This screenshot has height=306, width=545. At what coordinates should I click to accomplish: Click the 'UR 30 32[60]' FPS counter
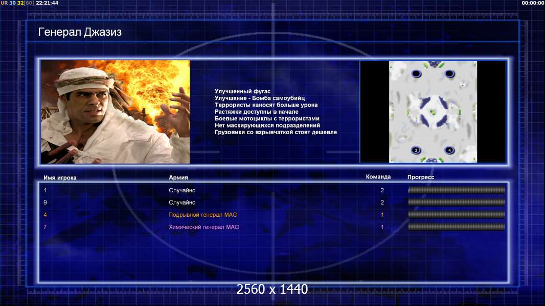[x=17, y=3]
